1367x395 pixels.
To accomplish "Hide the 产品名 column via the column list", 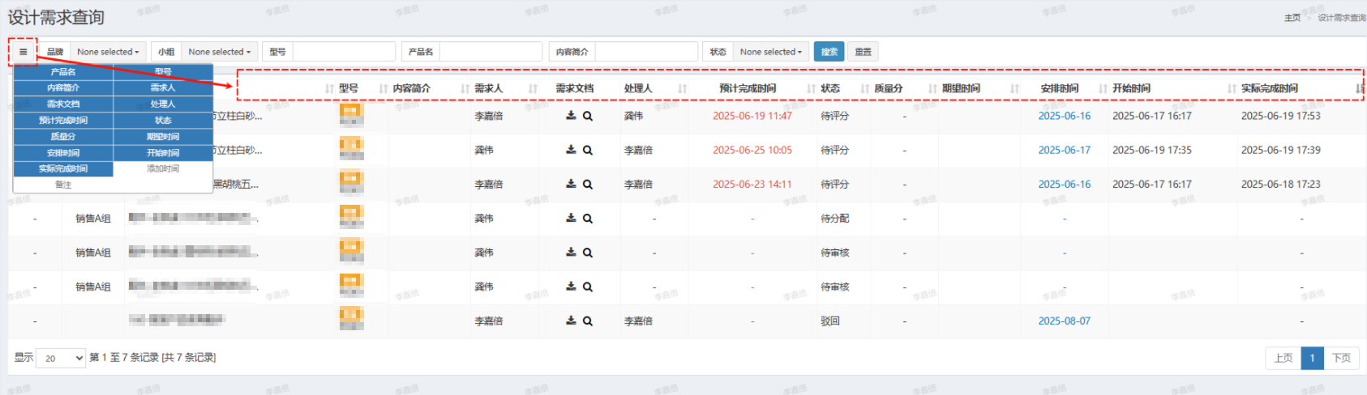I will click(63, 72).
